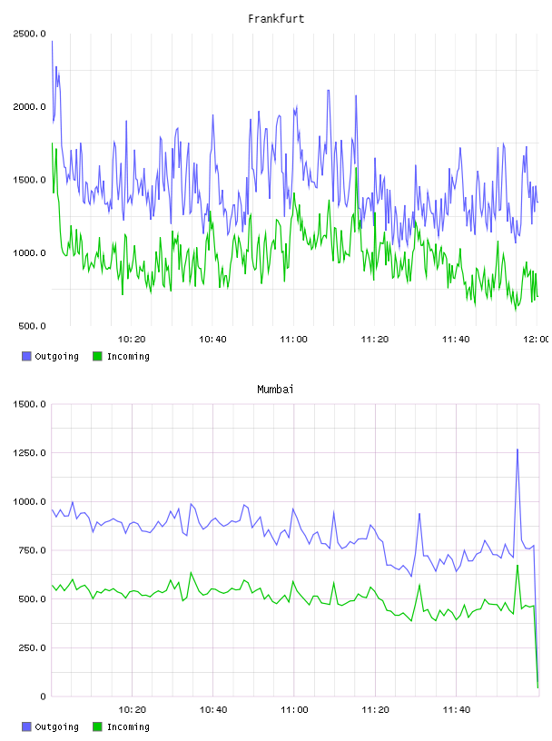Click the 10:20 time label on Frankfurt chart
Viewport: 552px width, 741px height.
tap(132, 340)
